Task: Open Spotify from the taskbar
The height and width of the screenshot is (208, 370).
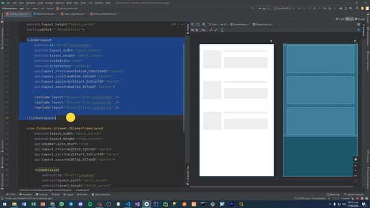Action: click(90, 204)
